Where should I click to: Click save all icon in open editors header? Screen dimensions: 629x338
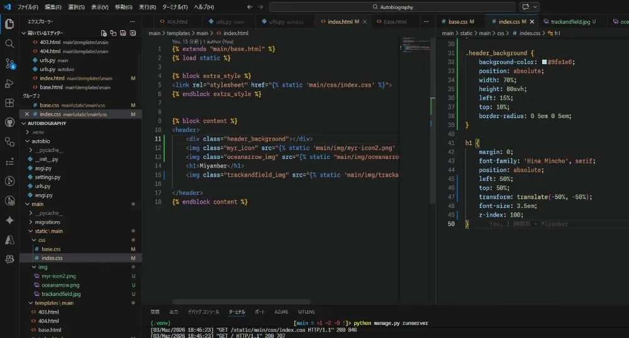click(x=123, y=33)
